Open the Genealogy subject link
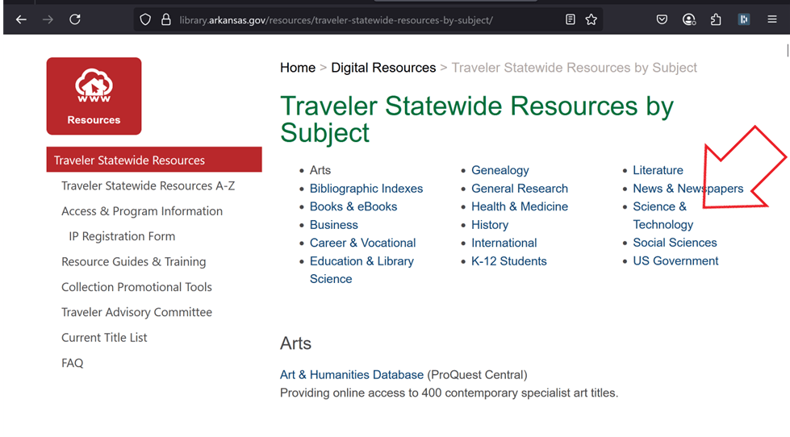The image size is (790, 437). coord(500,170)
